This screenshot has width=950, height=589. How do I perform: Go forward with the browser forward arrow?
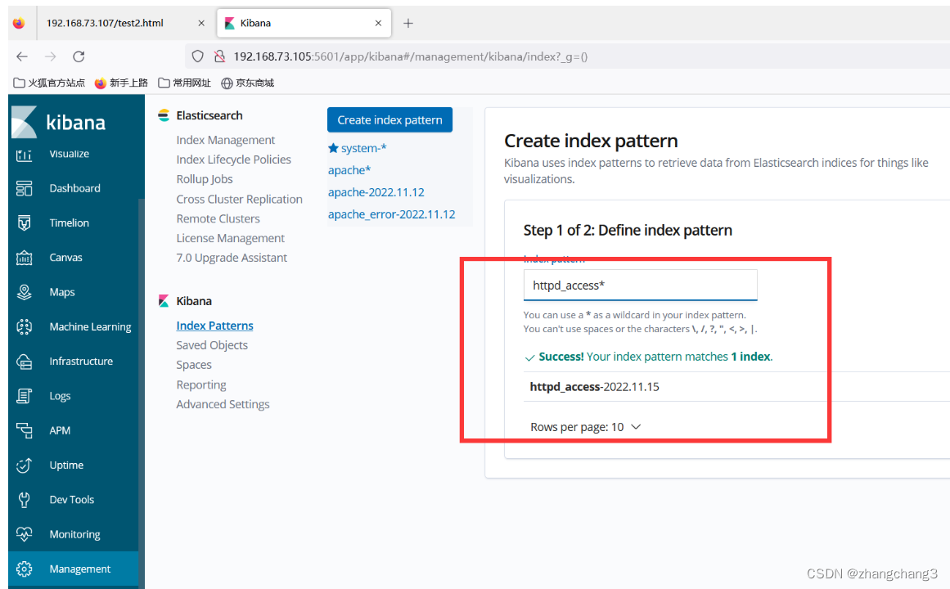(x=50, y=56)
